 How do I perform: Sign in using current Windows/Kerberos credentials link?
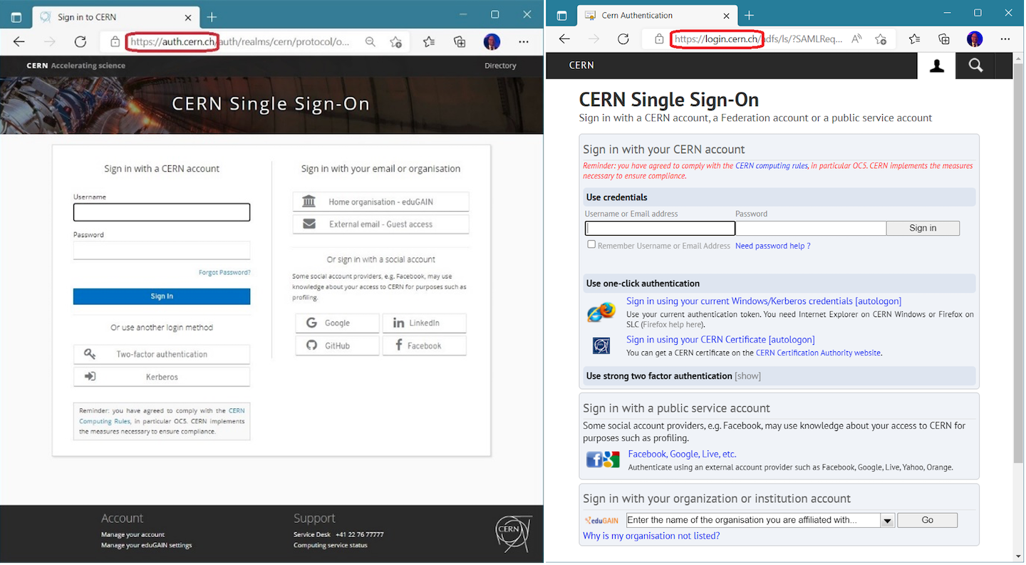point(764,301)
